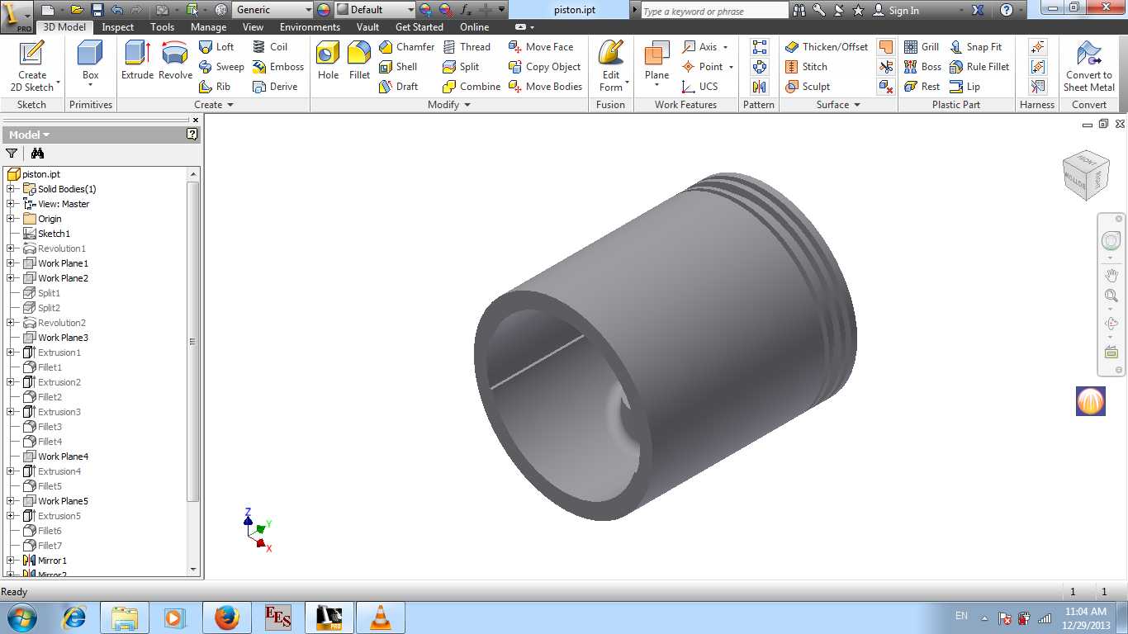Select the Coil tool
Viewport: 1128px width, 634px height.
coord(270,47)
